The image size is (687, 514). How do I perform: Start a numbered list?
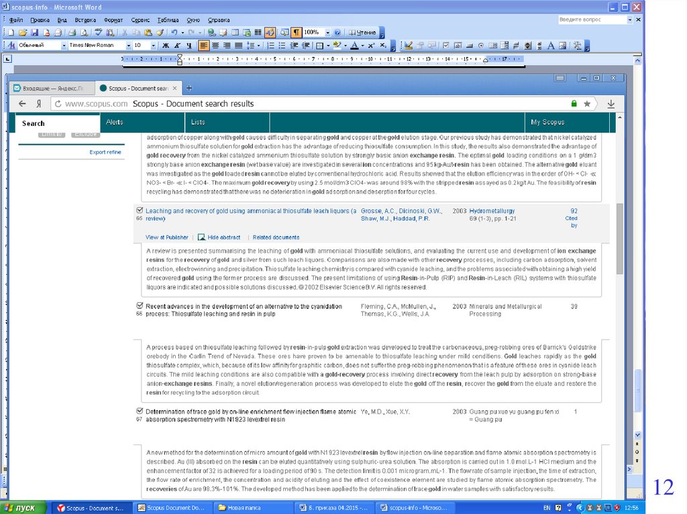(x=271, y=45)
